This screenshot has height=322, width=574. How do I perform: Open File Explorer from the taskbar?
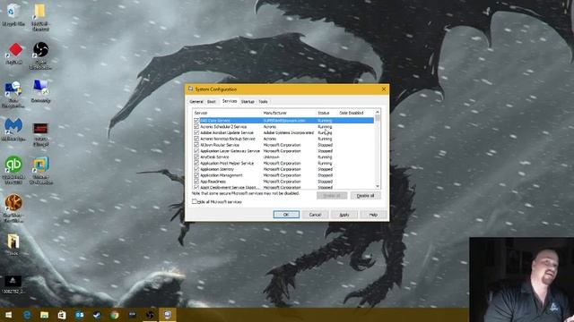pyautogui.click(x=44, y=315)
